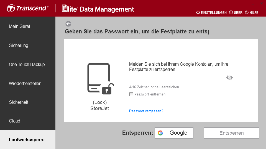Focus the password input field

(x=177, y=78)
